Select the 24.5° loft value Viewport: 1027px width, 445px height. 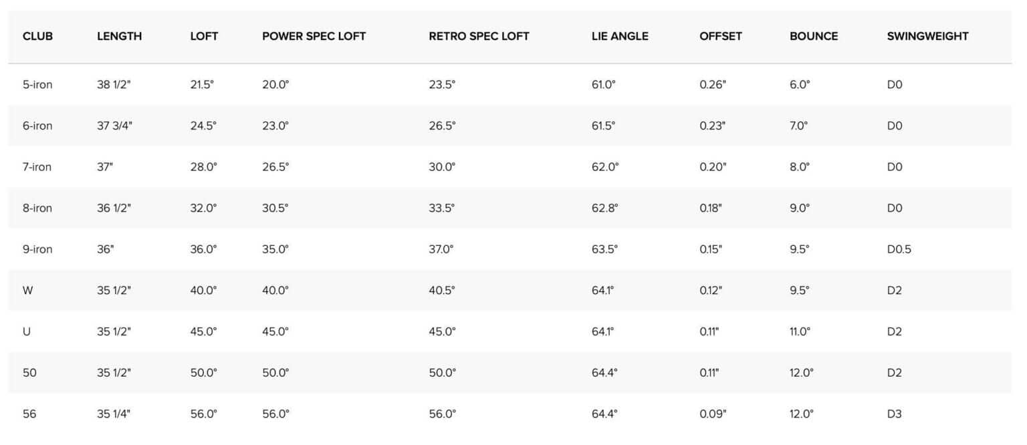(203, 126)
